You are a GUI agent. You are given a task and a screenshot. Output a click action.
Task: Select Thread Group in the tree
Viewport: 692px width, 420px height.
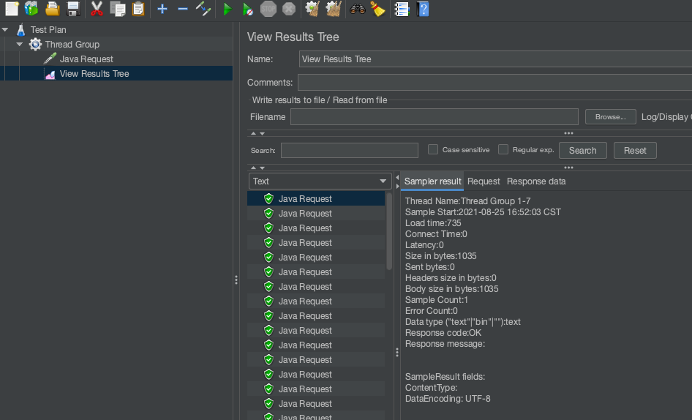coord(72,44)
